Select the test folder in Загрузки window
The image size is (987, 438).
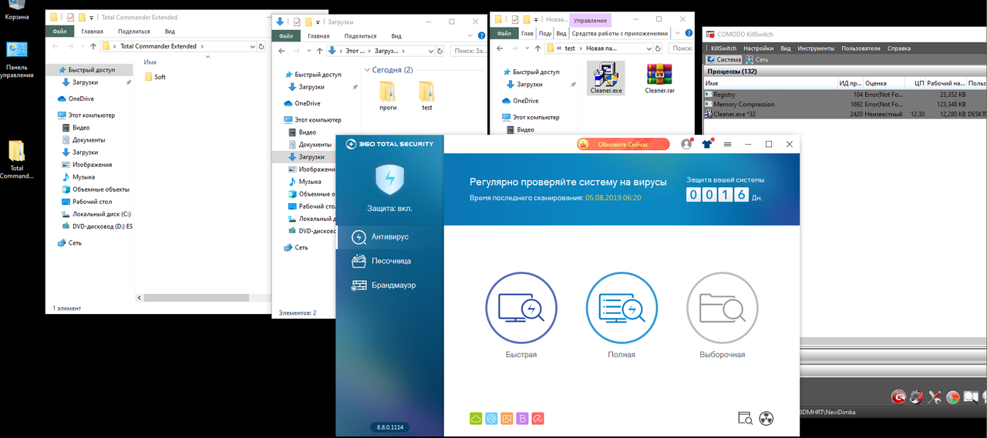[427, 95]
